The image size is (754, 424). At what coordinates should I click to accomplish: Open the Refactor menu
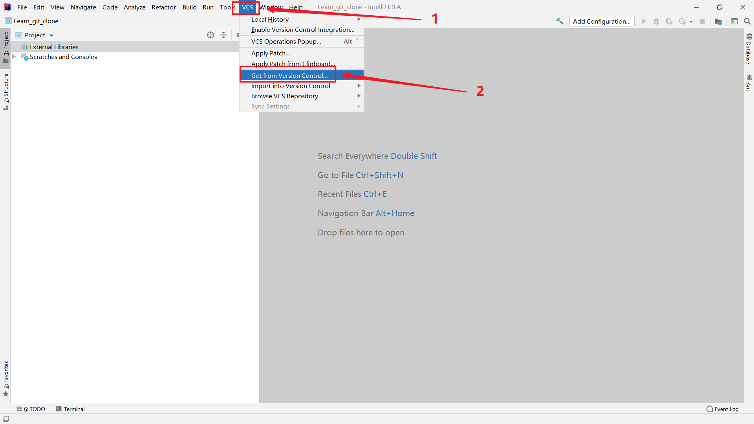[164, 7]
